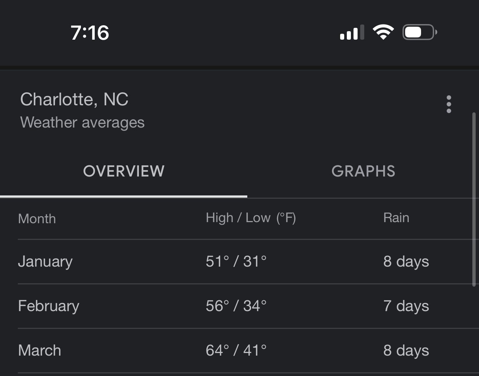
Task: Click the Month column header
Action: [37, 219]
